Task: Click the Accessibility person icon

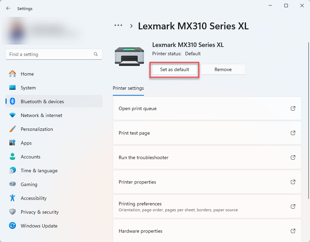Action: (x=12, y=198)
